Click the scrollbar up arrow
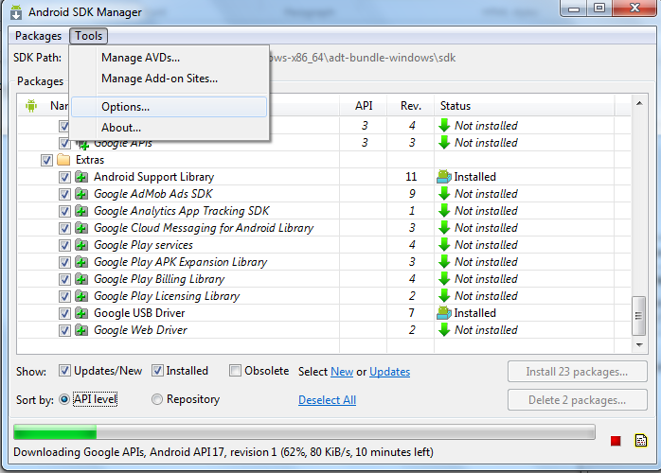The image size is (661, 473). pos(639,103)
